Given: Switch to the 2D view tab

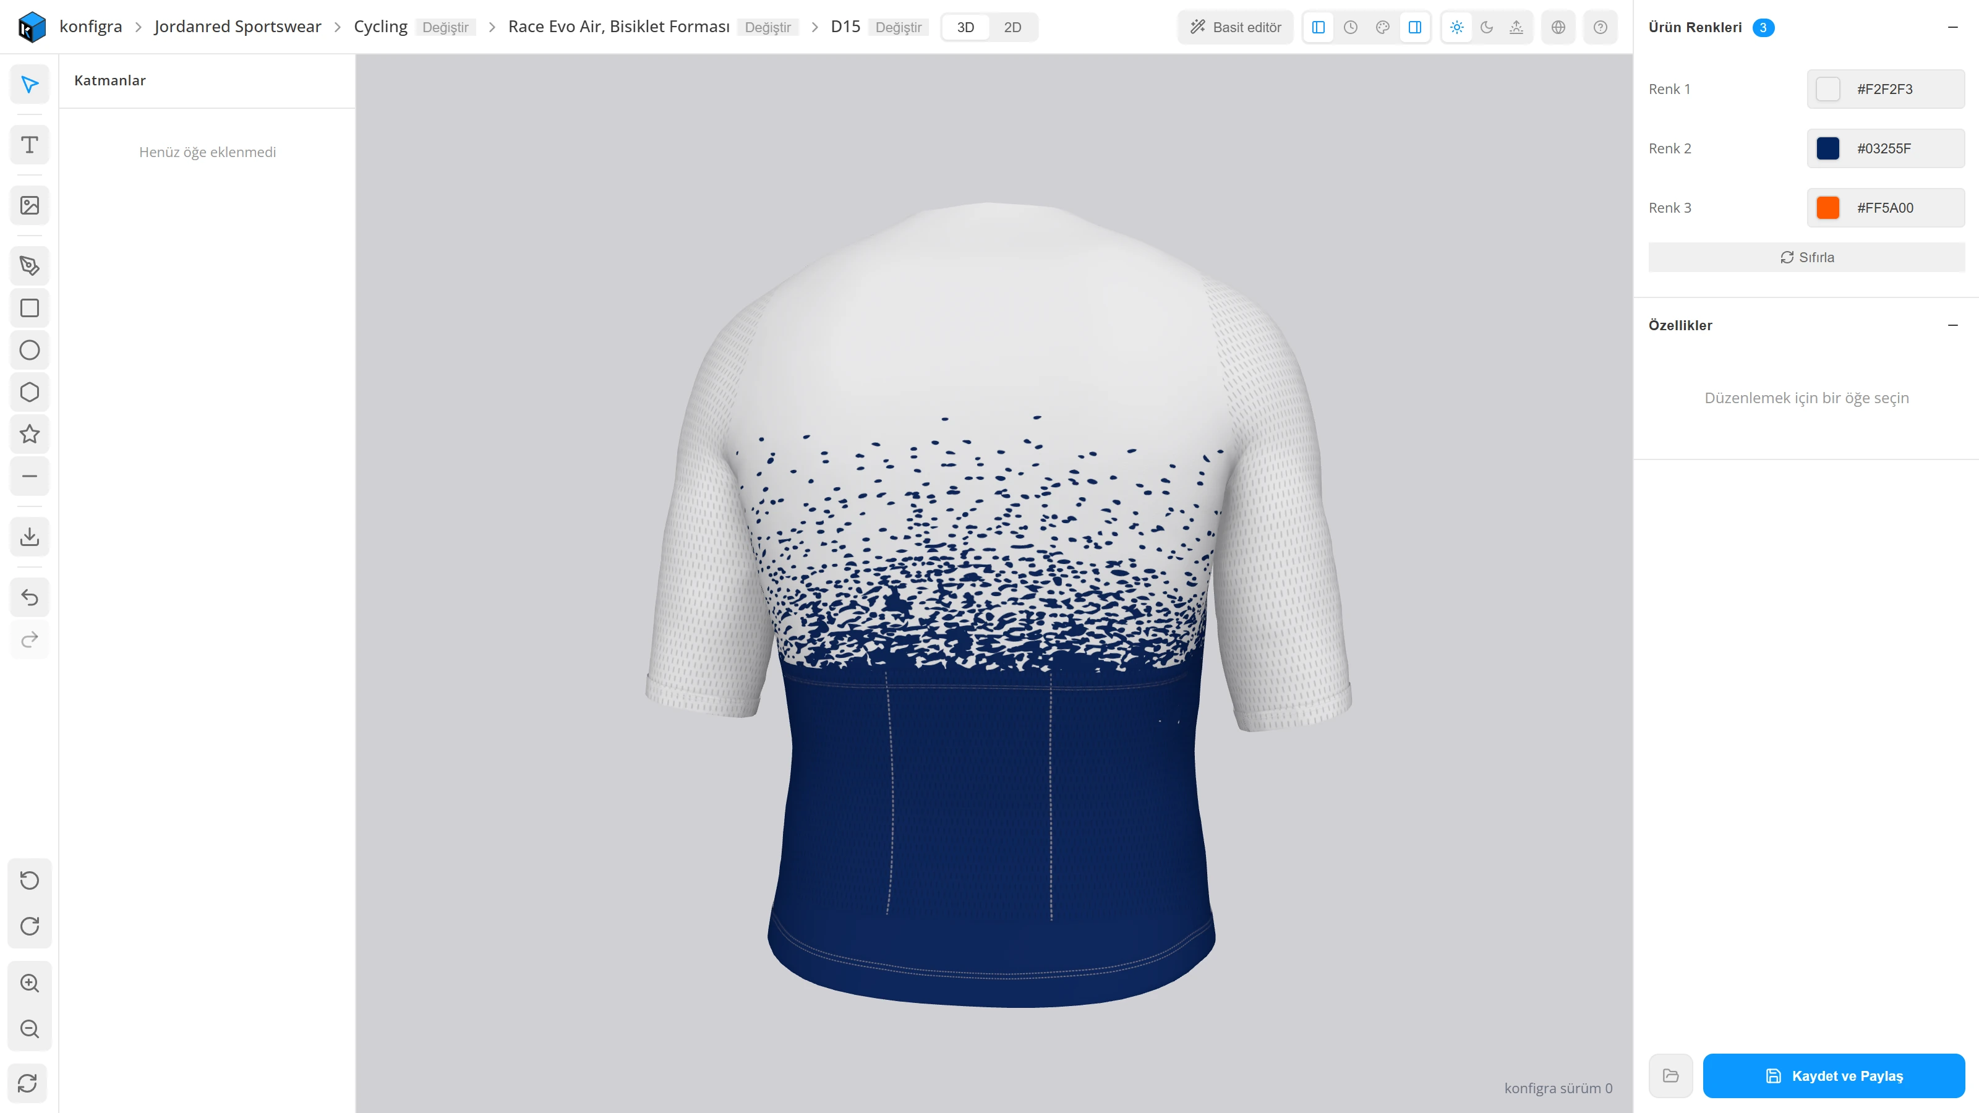Looking at the screenshot, I should (x=1012, y=27).
